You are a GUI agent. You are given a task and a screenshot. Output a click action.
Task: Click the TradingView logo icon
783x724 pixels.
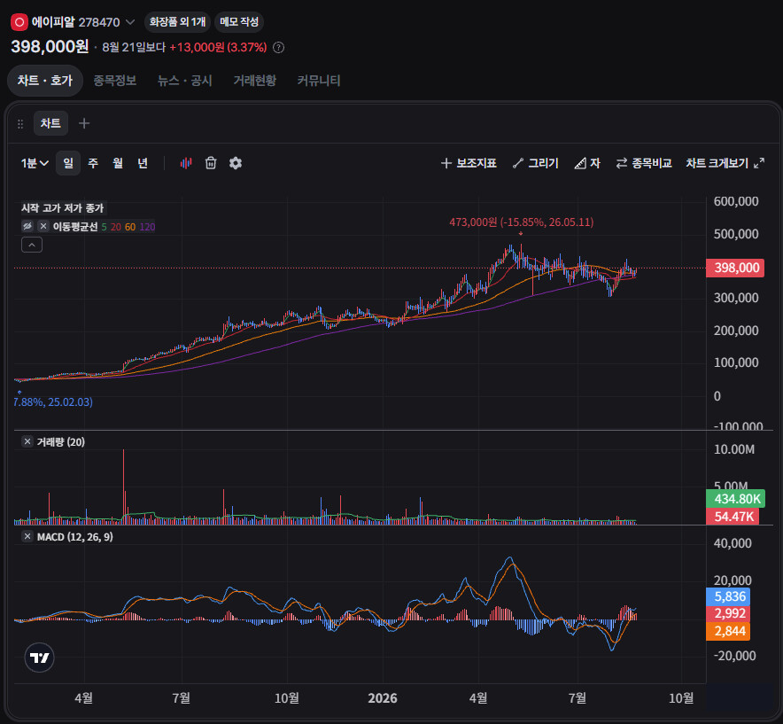40,658
